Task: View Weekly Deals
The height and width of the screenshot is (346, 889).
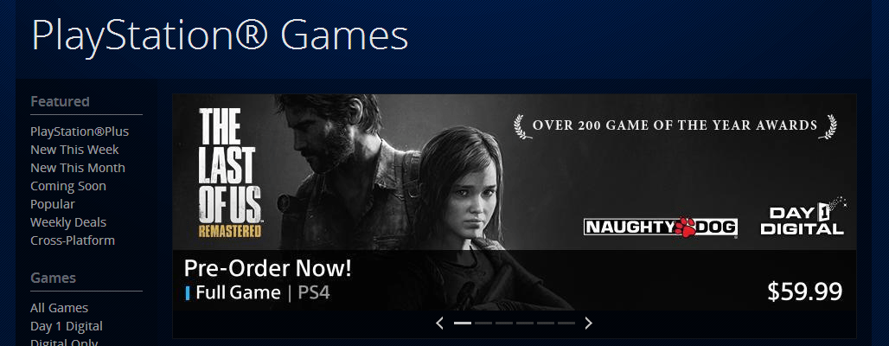Action: (68, 222)
